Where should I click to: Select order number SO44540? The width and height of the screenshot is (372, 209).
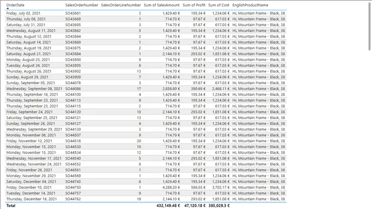click(73, 158)
